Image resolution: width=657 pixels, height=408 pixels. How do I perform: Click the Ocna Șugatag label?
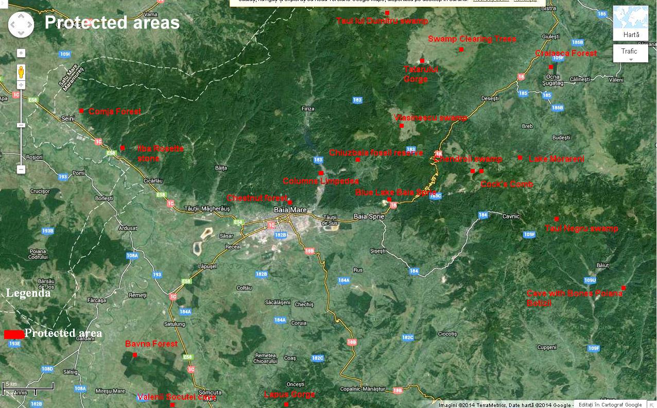[x=553, y=80]
